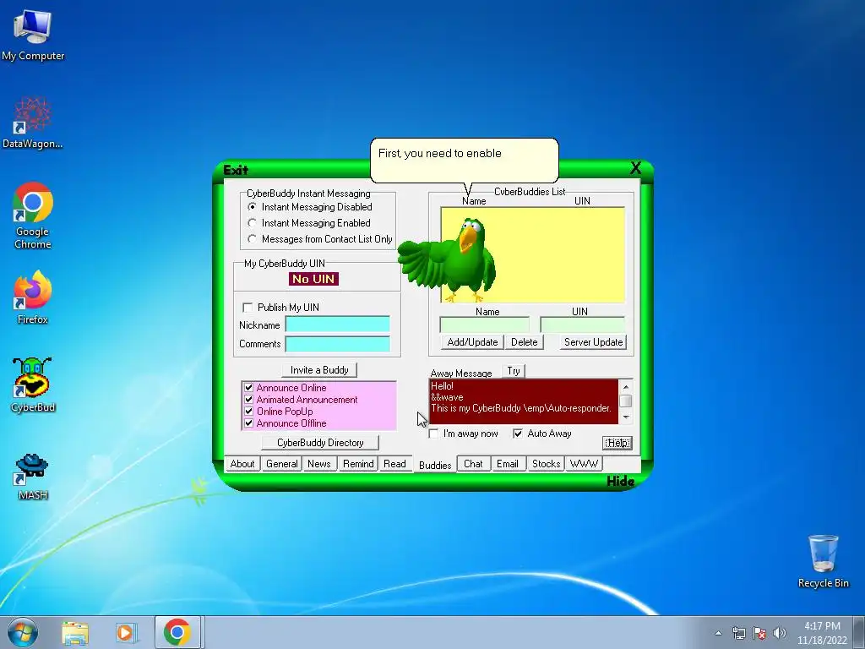Screen dimensions: 865x649
Task: Open the CyberBuddy desktop shortcut
Action: 33,384
